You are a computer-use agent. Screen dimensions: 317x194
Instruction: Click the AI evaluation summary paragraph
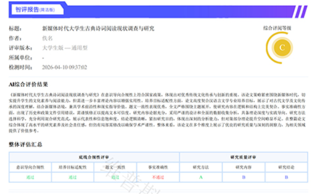[x=157, y=112]
